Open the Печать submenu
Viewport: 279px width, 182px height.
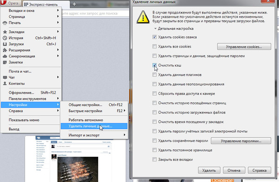(x=31, y=23)
